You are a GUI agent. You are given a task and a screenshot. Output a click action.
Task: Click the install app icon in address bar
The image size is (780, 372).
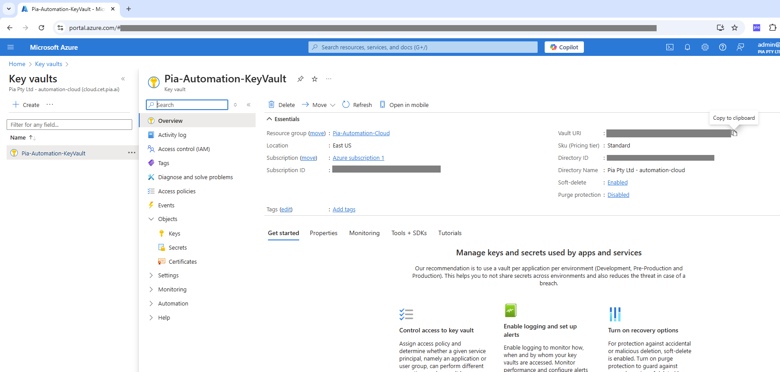pyautogui.click(x=721, y=28)
